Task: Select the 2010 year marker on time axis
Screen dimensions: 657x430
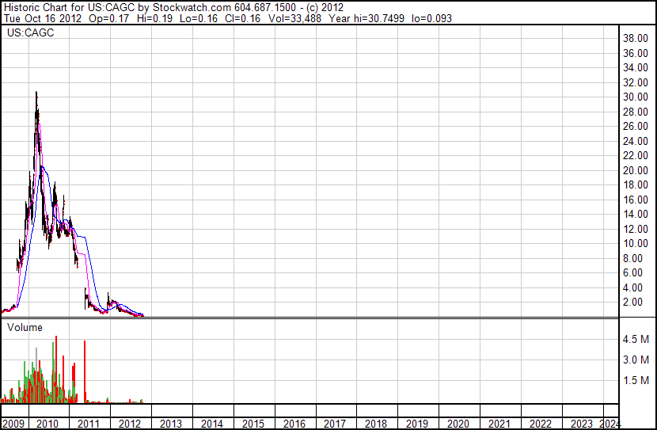Action: (47, 424)
